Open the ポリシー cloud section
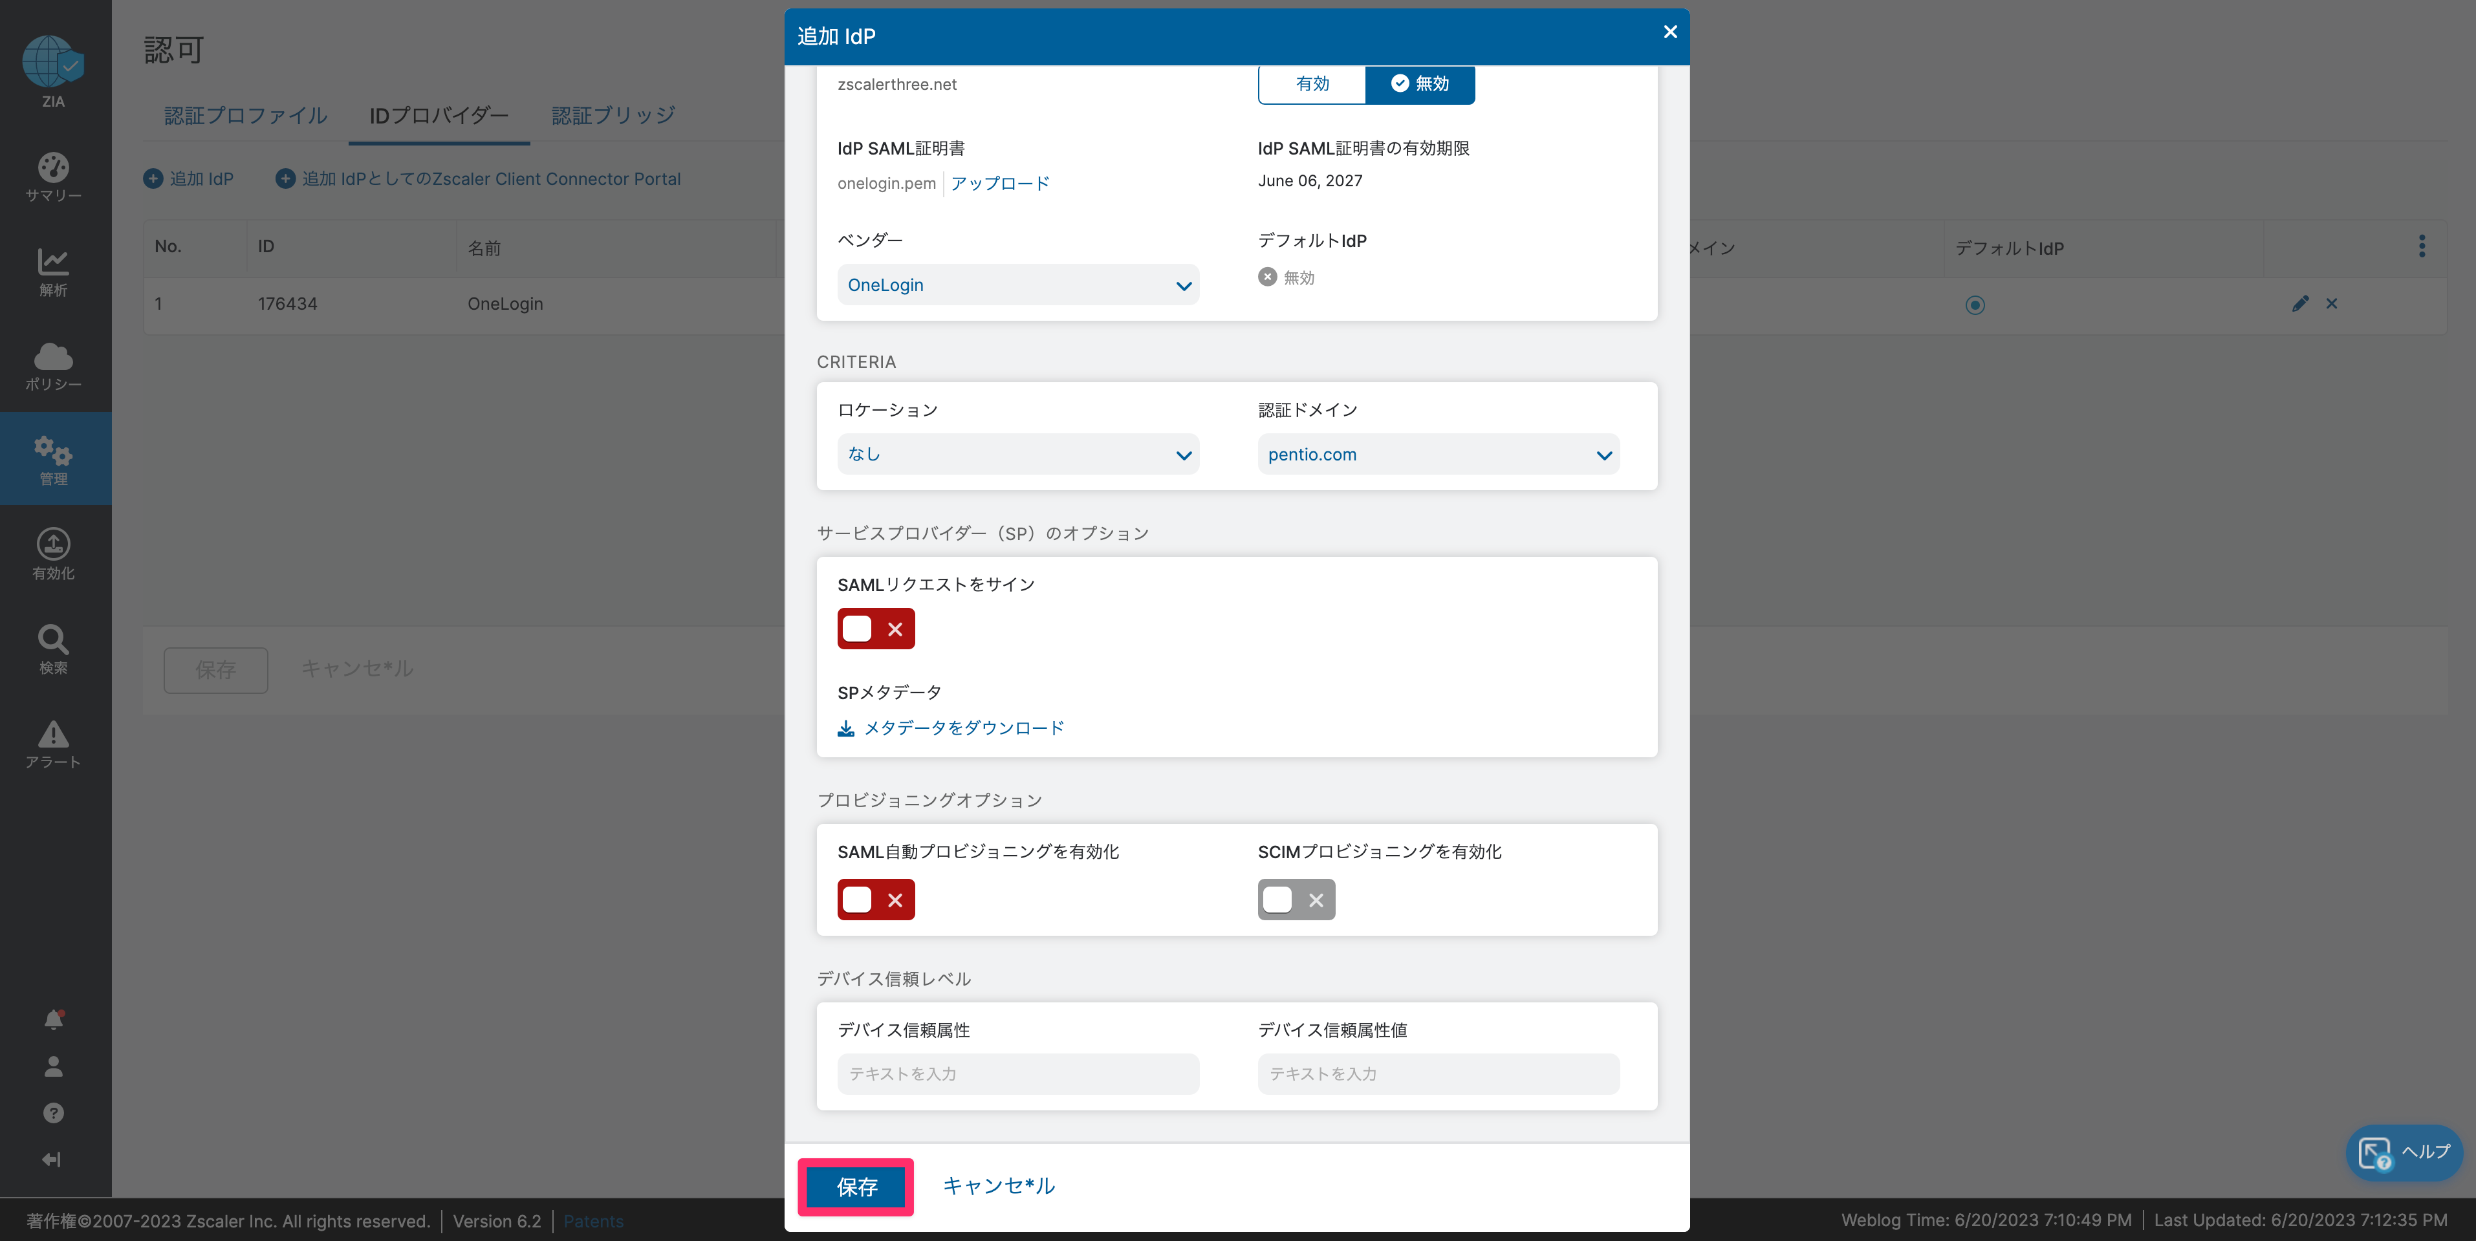Viewport: 2476px width, 1241px height. point(53,366)
